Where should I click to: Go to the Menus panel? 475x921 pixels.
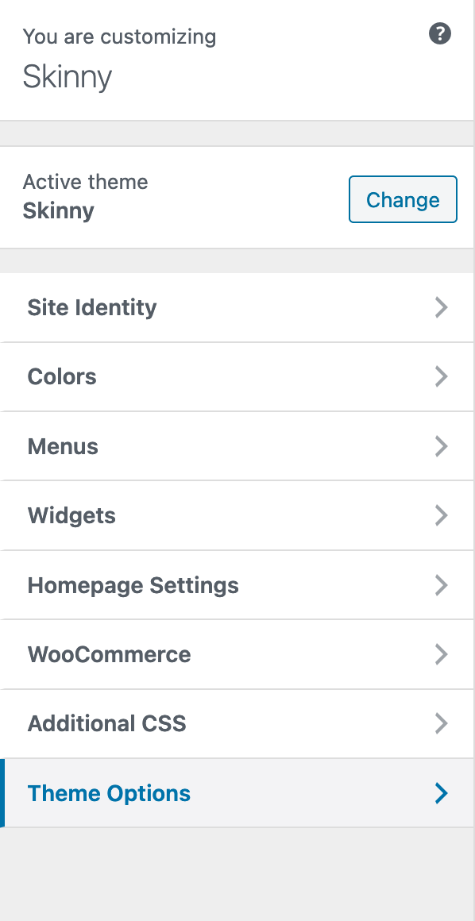235,446
